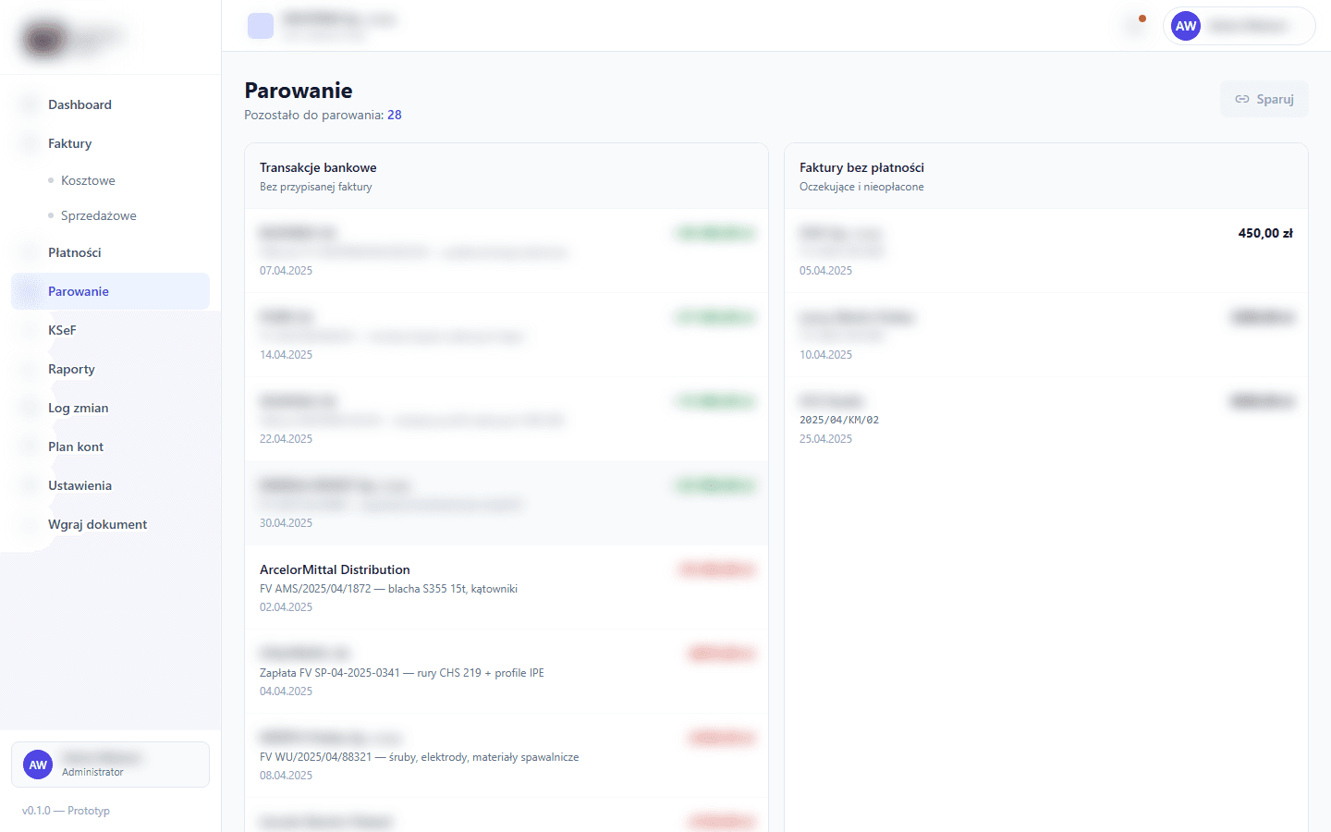Click the Bez przypisanej faktury subtitle

316,187
